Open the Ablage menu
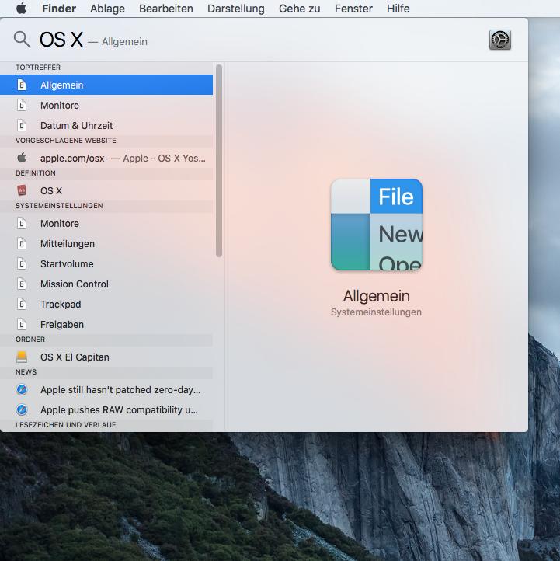 coord(108,9)
